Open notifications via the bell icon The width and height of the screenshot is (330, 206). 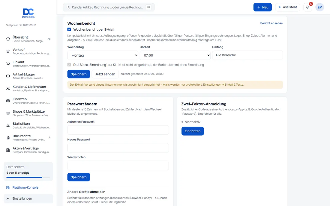click(x=308, y=7)
